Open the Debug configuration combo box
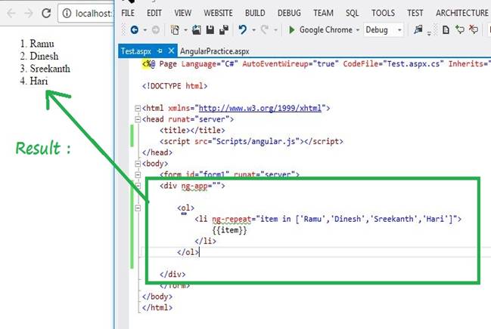 384,30
